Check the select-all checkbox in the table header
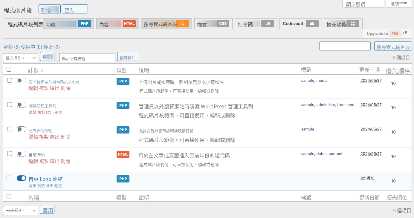 pos(9,69)
